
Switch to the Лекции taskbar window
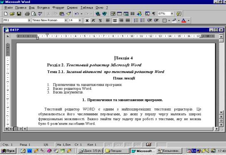click(x=117, y=151)
